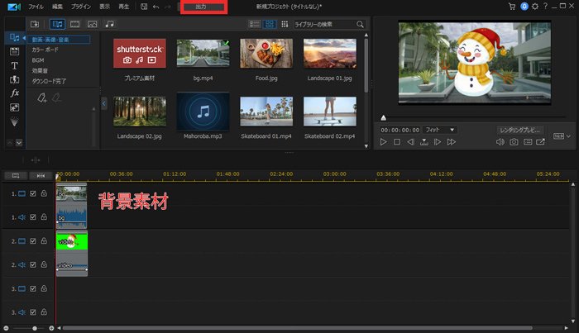Image resolution: width=579 pixels, height=333 pixels.
Task: Open the Project Room film icon
Action: [14, 51]
